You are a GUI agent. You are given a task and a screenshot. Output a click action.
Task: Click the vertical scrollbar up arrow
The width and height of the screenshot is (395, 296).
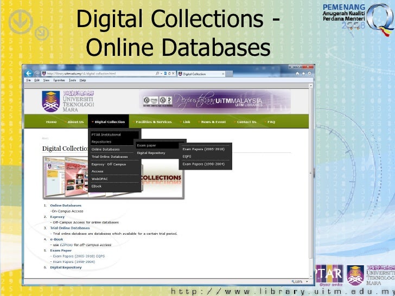[311, 86]
